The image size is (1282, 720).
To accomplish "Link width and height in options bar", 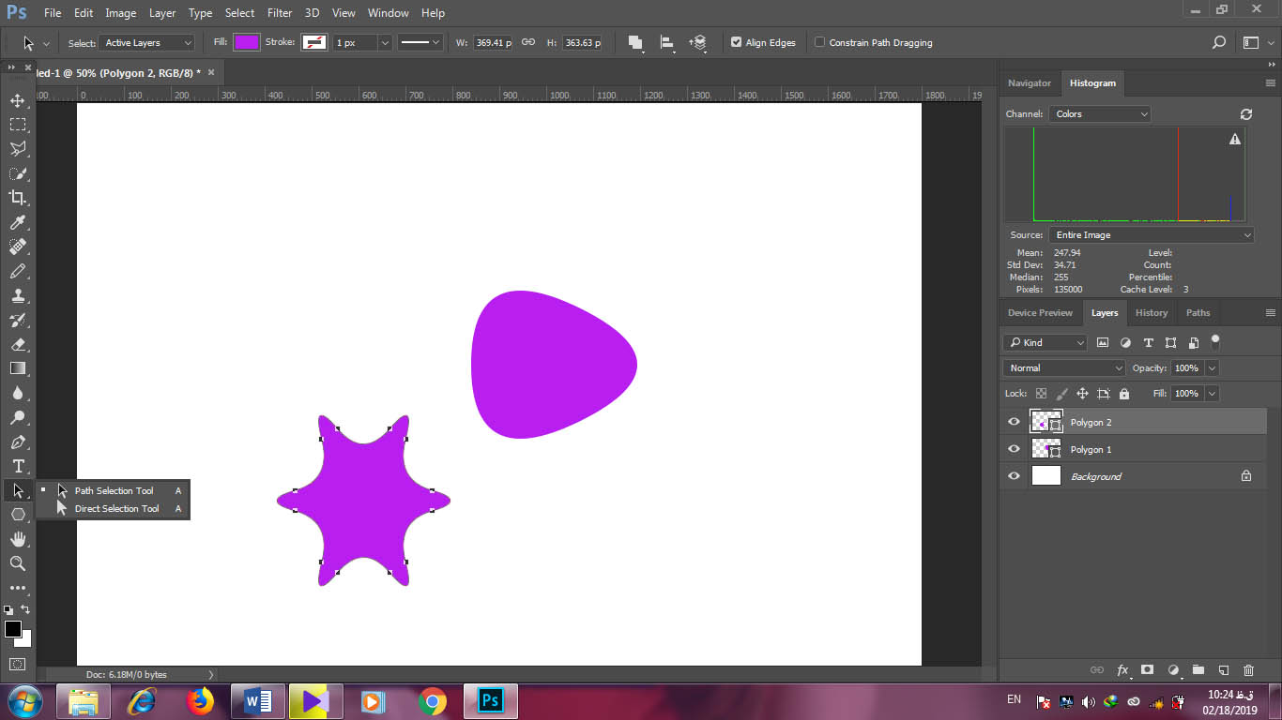I will pos(528,42).
